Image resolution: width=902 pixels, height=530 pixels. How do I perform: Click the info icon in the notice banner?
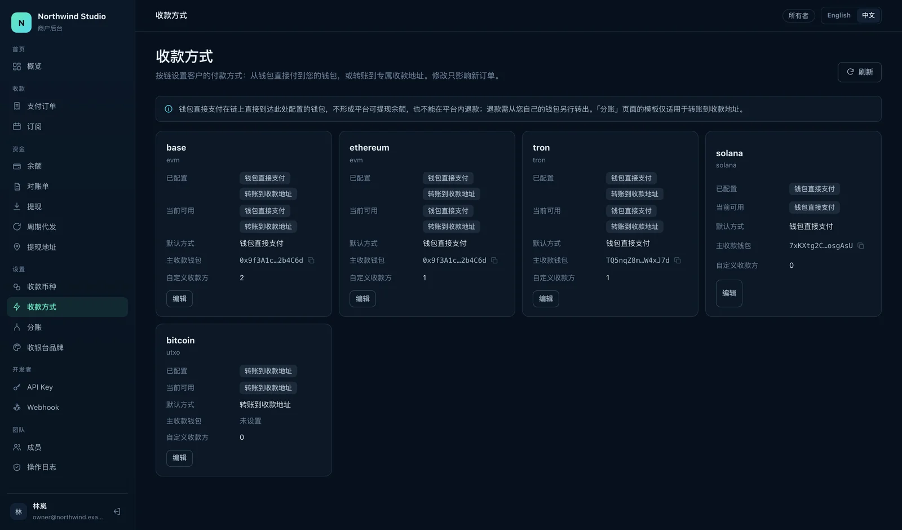pyautogui.click(x=169, y=109)
